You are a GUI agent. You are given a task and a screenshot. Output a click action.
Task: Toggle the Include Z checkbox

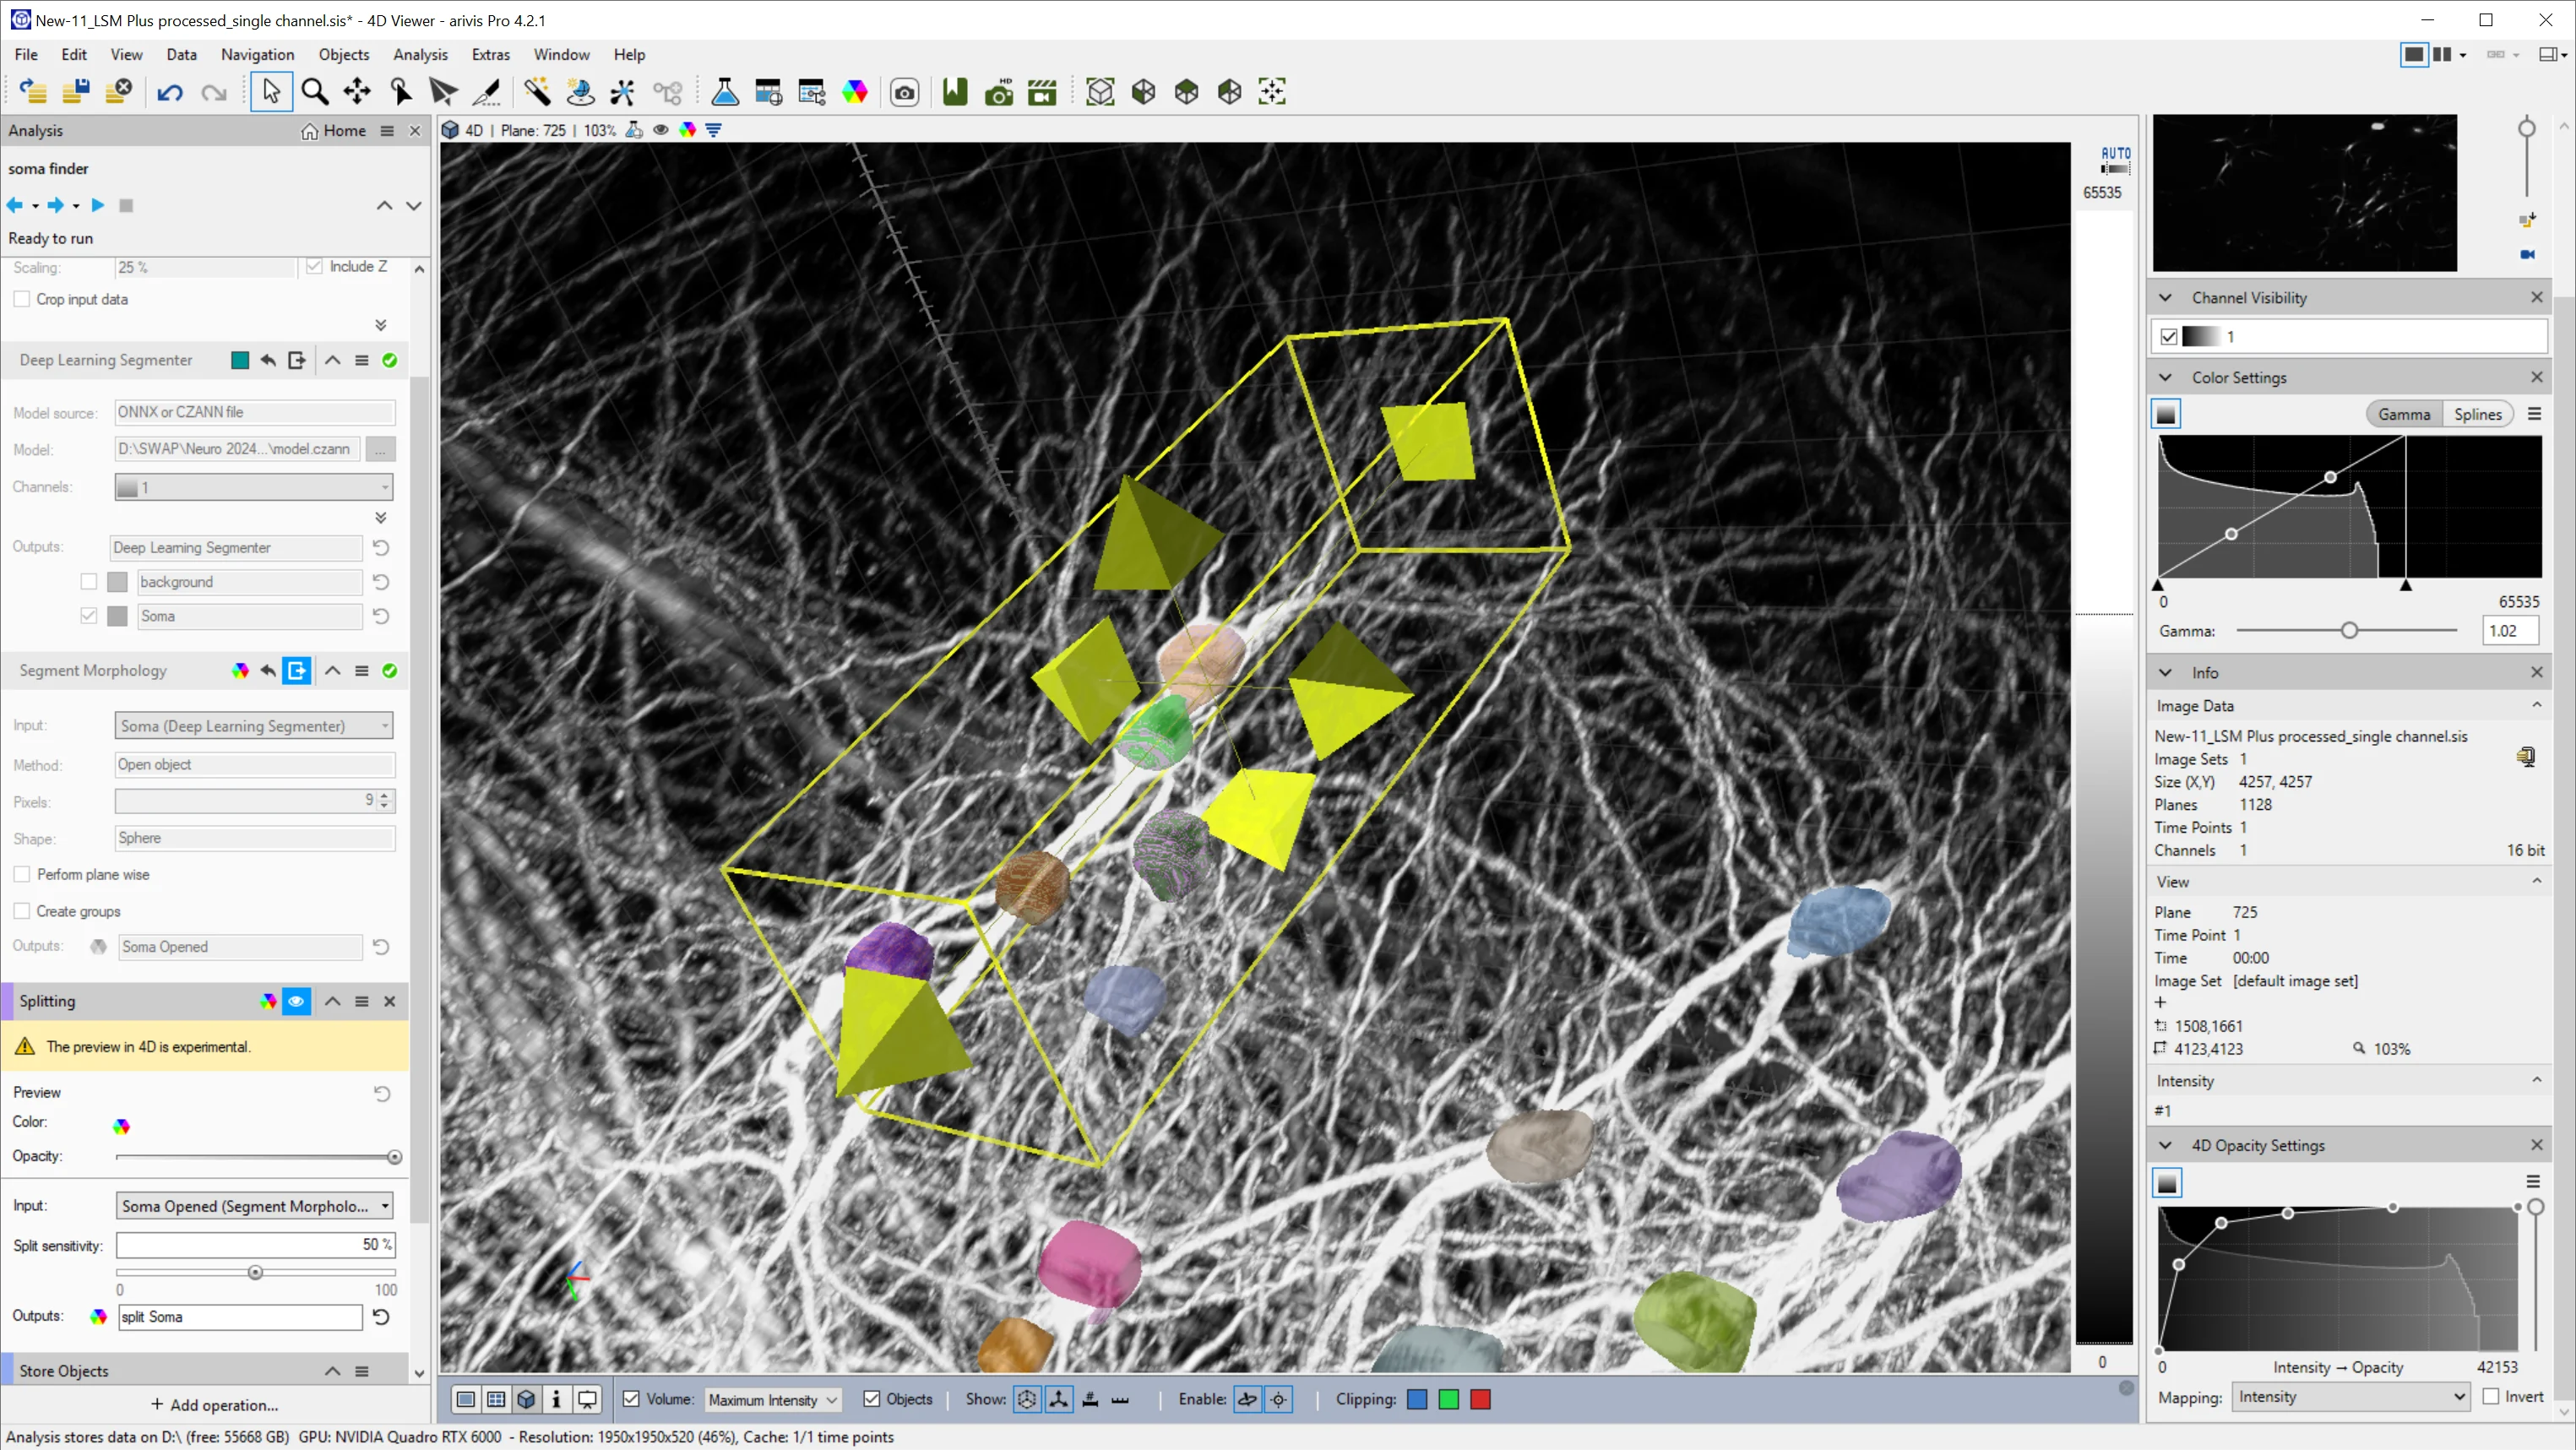(x=314, y=266)
